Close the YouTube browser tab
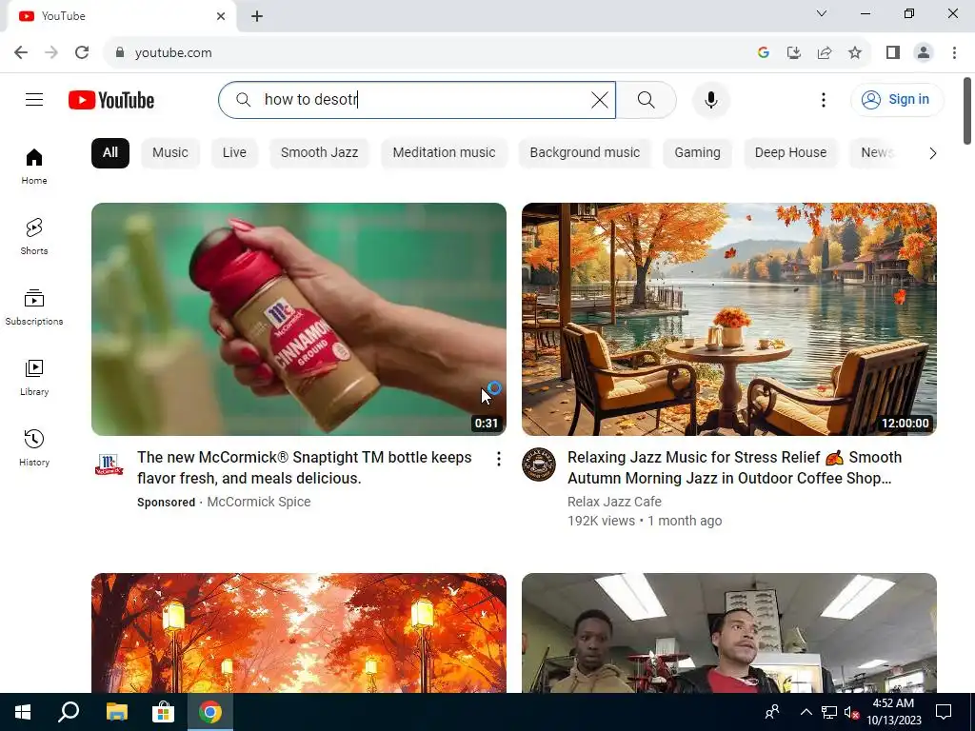This screenshot has height=731, width=975. [221, 16]
